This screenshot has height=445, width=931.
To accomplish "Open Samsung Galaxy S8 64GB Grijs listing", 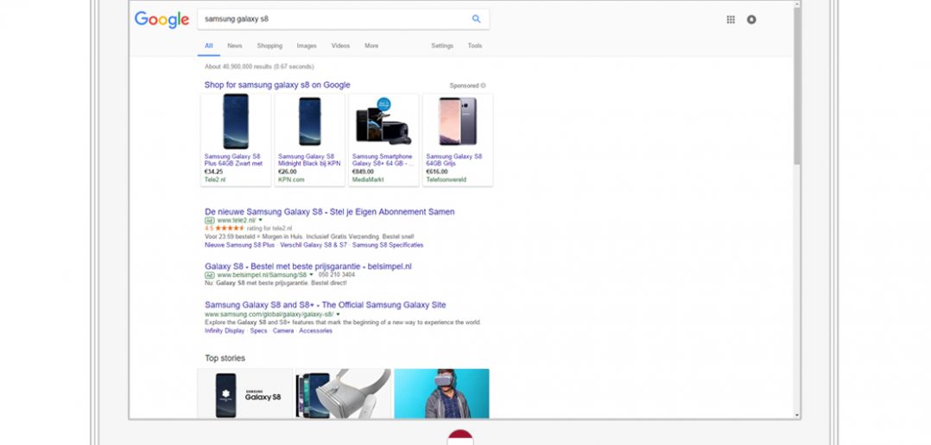I will coord(454,160).
